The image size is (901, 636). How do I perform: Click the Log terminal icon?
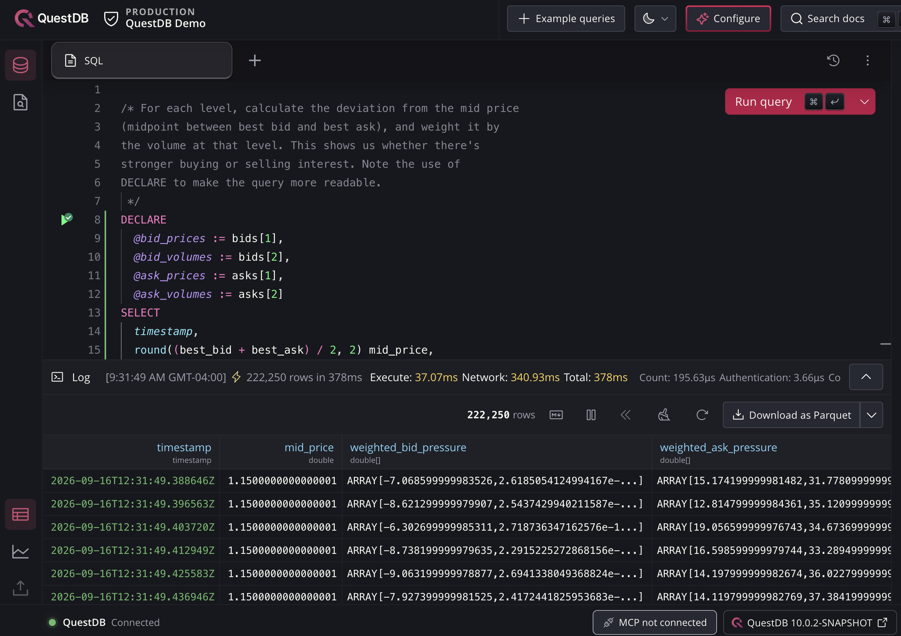point(57,377)
